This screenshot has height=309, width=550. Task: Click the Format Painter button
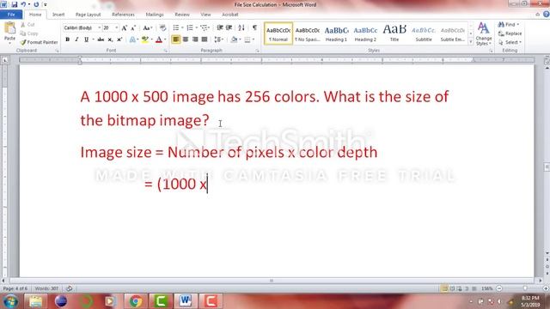pyautogui.click(x=39, y=42)
